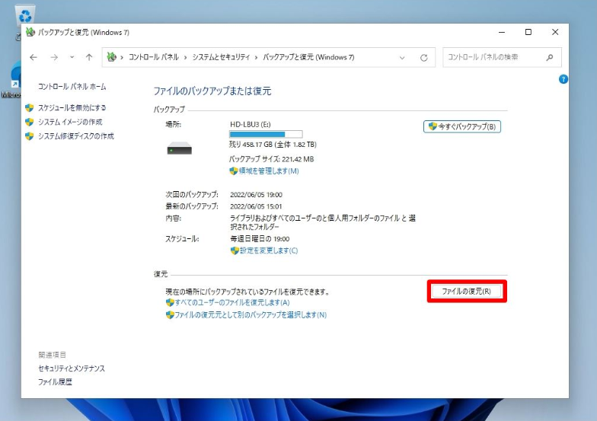
Task: Click the 残り 458.17 GB free space text
Action: [x=273, y=145]
